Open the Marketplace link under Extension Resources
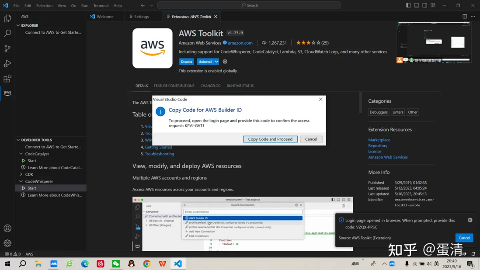The height and width of the screenshot is (270, 480). click(379, 140)
